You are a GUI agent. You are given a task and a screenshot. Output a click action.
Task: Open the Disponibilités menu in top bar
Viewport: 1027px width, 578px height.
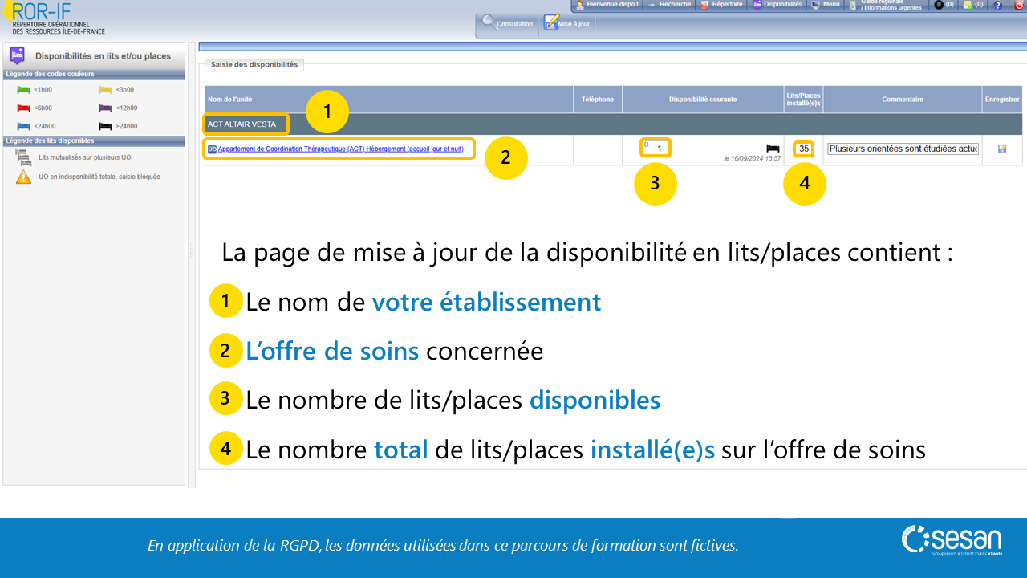pyautogui.click(x=777, y=5)
